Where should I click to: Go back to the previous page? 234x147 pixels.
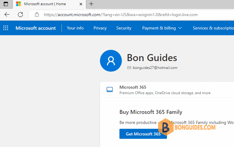click(x=7, y=15)
